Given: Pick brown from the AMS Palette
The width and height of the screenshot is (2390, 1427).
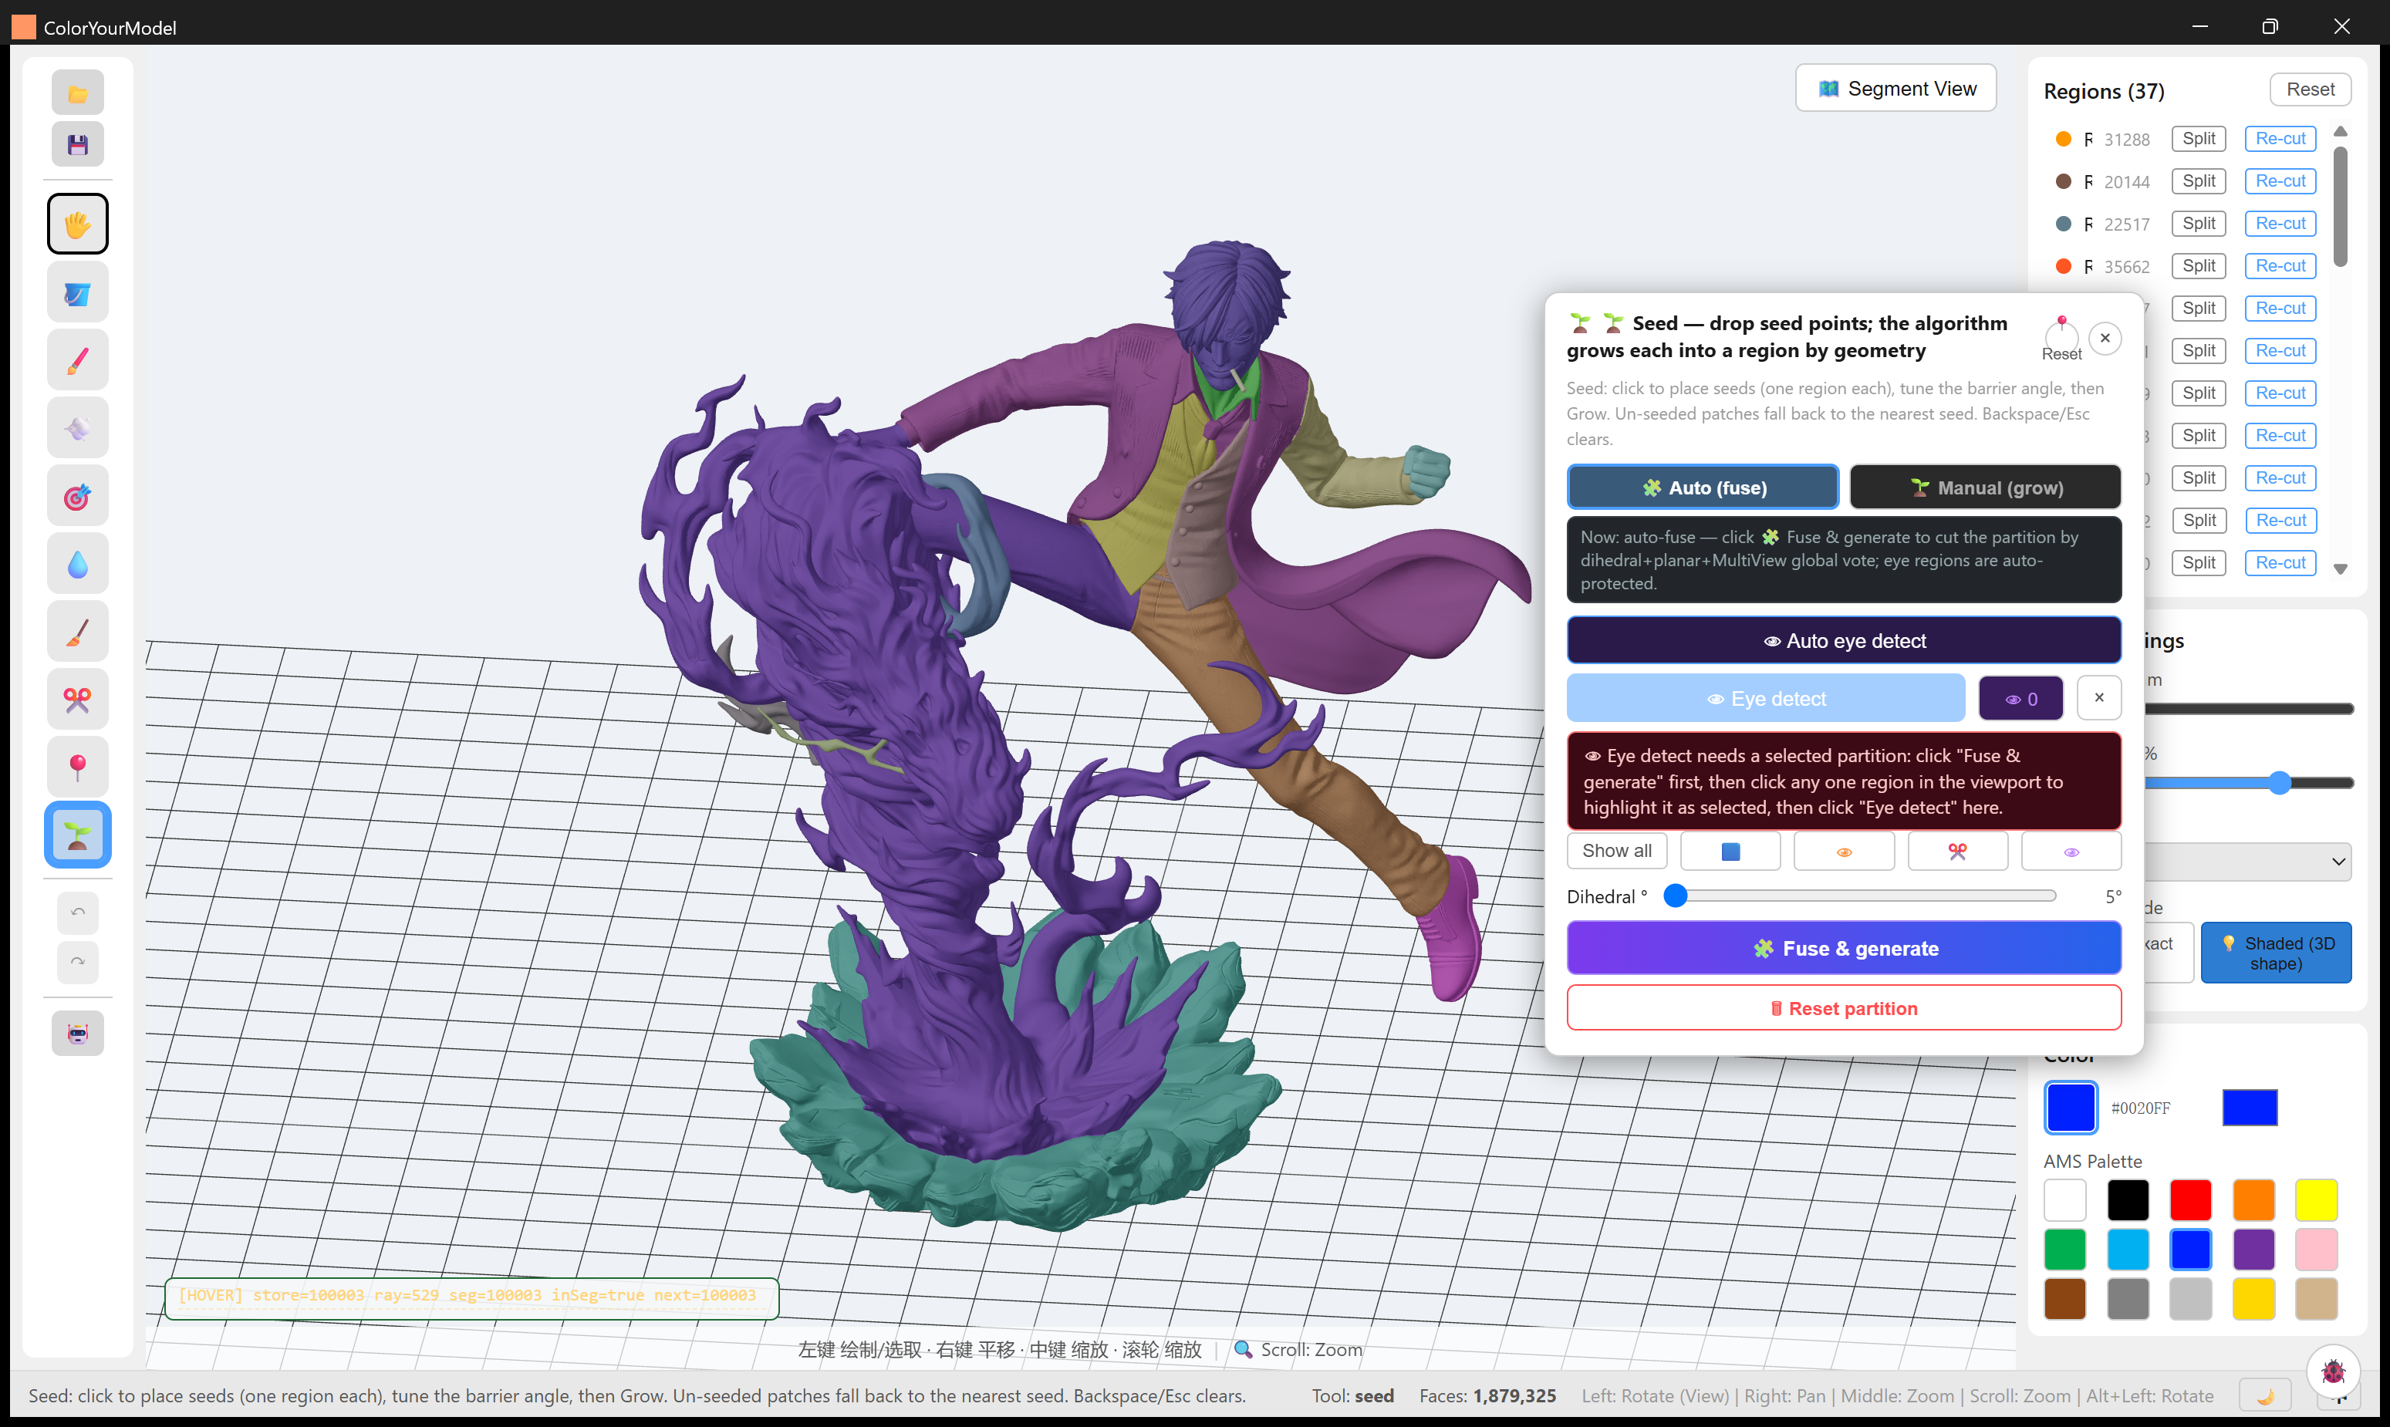Looking at the screenshot, I should click(2064, 1299).
